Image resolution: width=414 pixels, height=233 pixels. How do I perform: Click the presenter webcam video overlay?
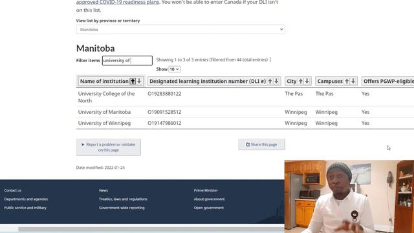point(349,197)
